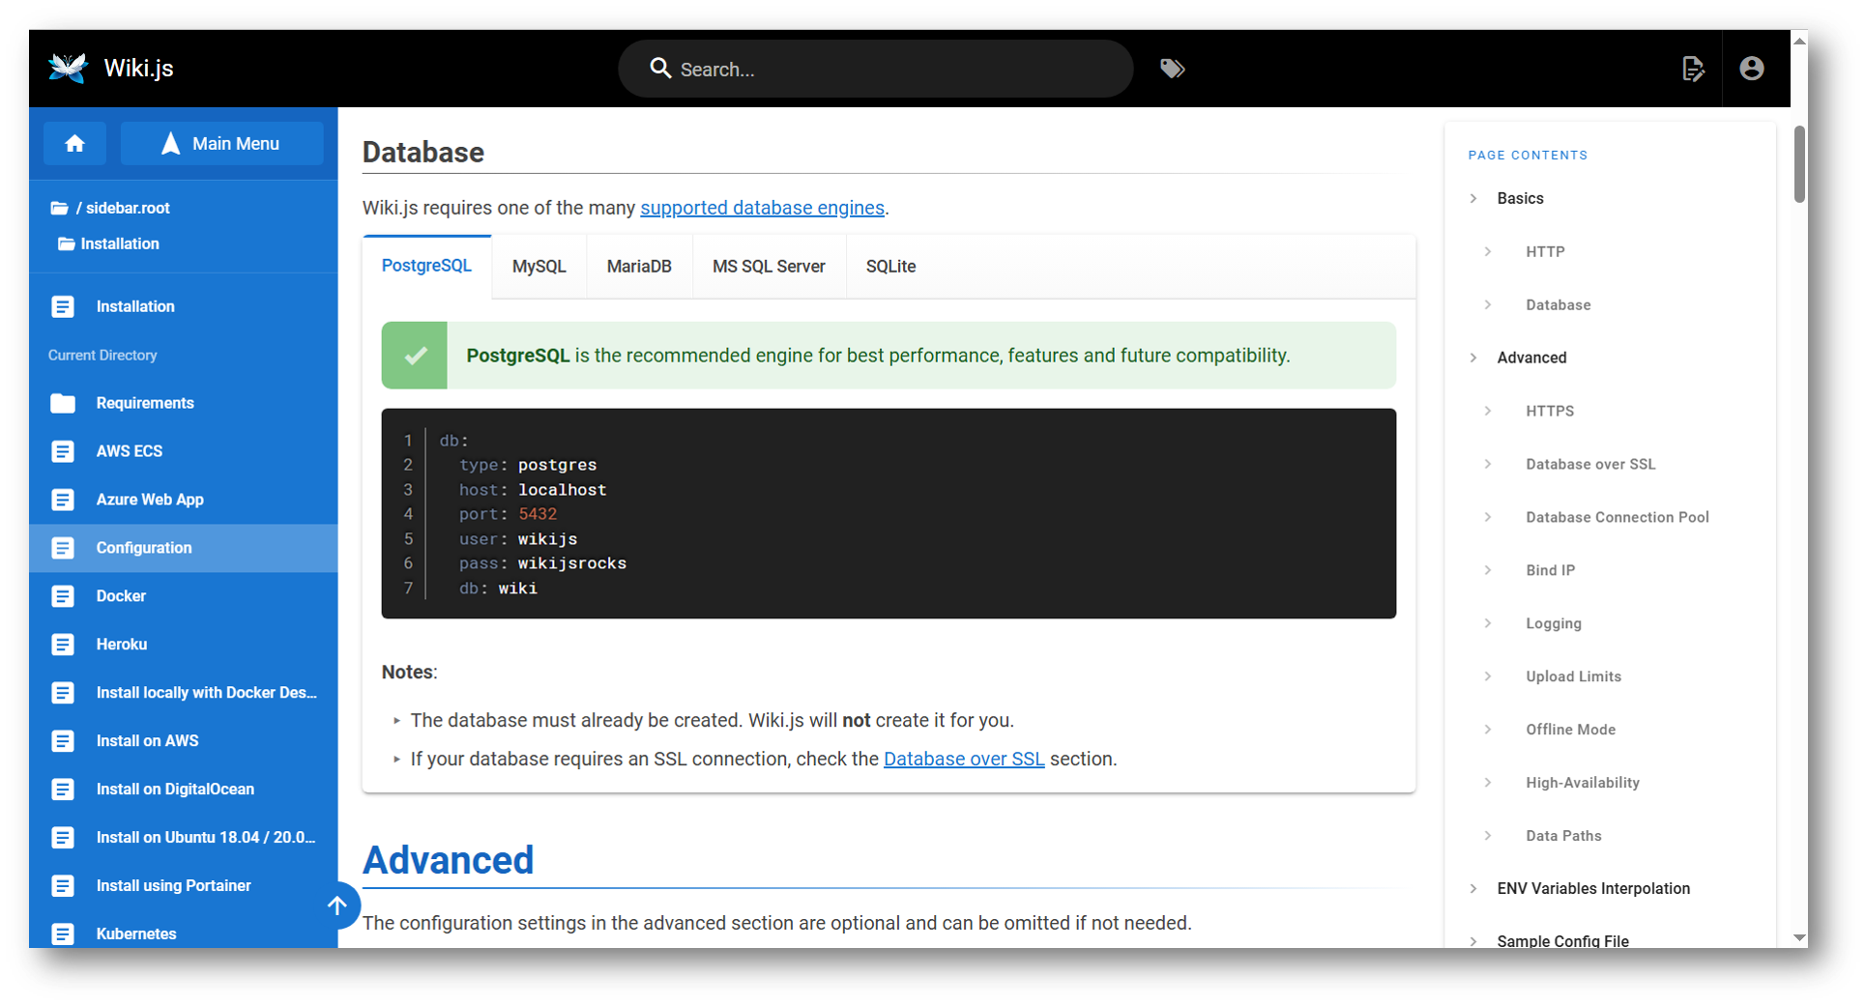
Task: Click the search magnifier icon
Action: click(x=660, y=68)
